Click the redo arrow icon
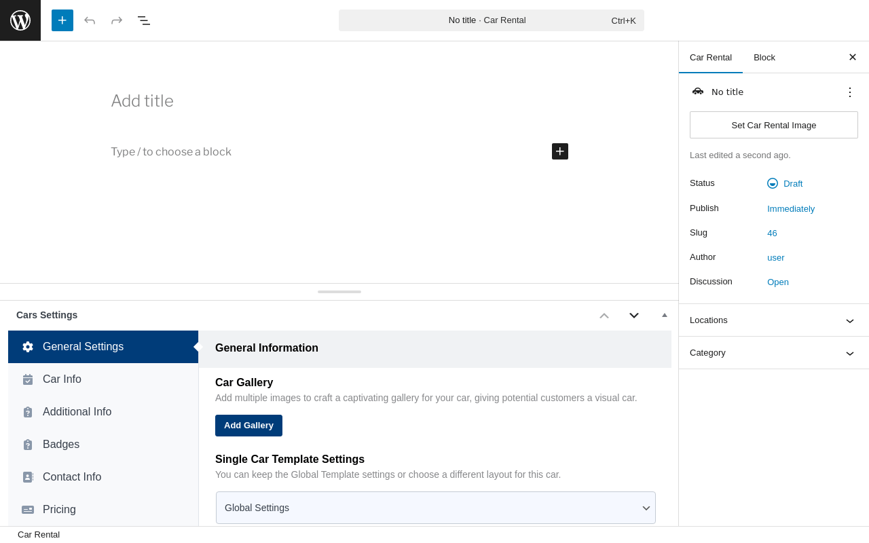Viewport: 869px width, 543px height. 117,20
